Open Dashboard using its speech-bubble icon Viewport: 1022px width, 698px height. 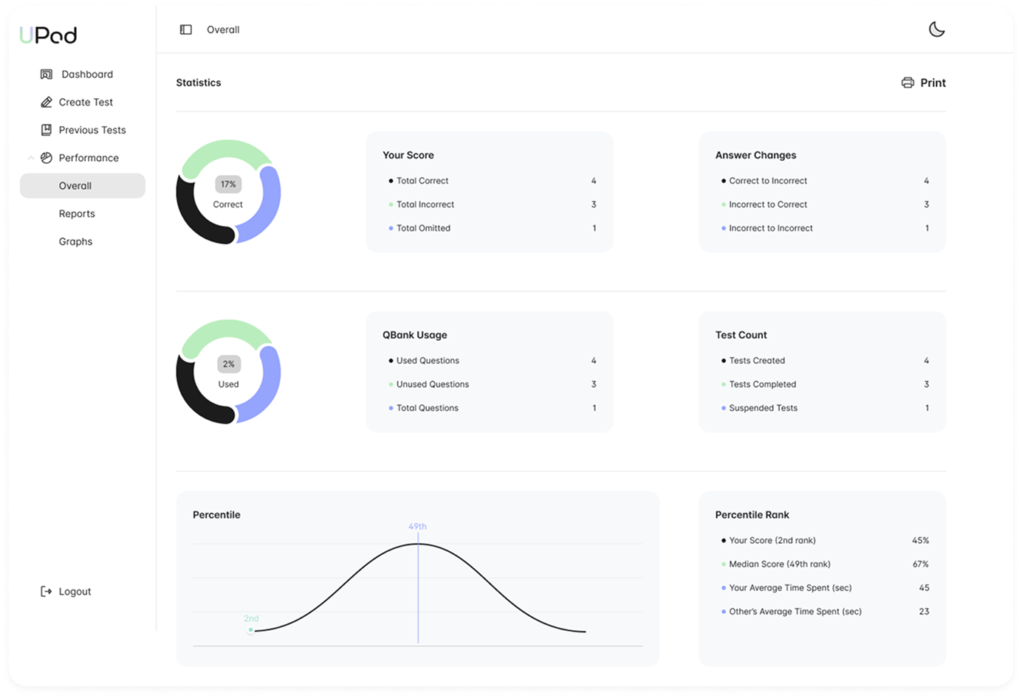pos(46,74)
